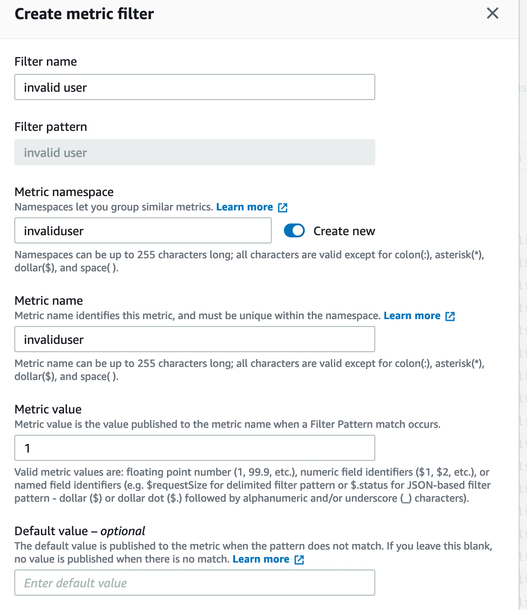The image size is (527, 613).
Task: Open Learn more link for Default value
Action: (x=260, y=560)
